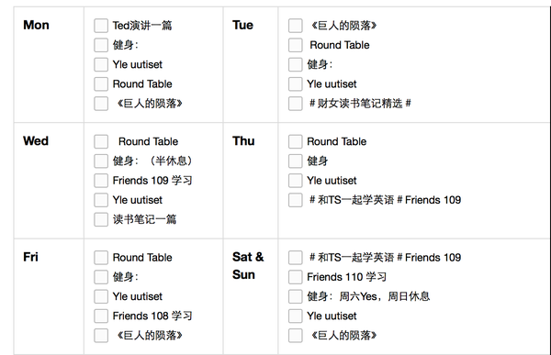Tick the 健身:周六Yes,周日休息 checkbox

click(x=295, y=296)
